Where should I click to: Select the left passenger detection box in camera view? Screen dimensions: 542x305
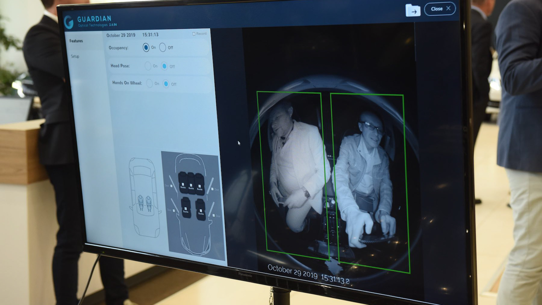coord(293,175)
